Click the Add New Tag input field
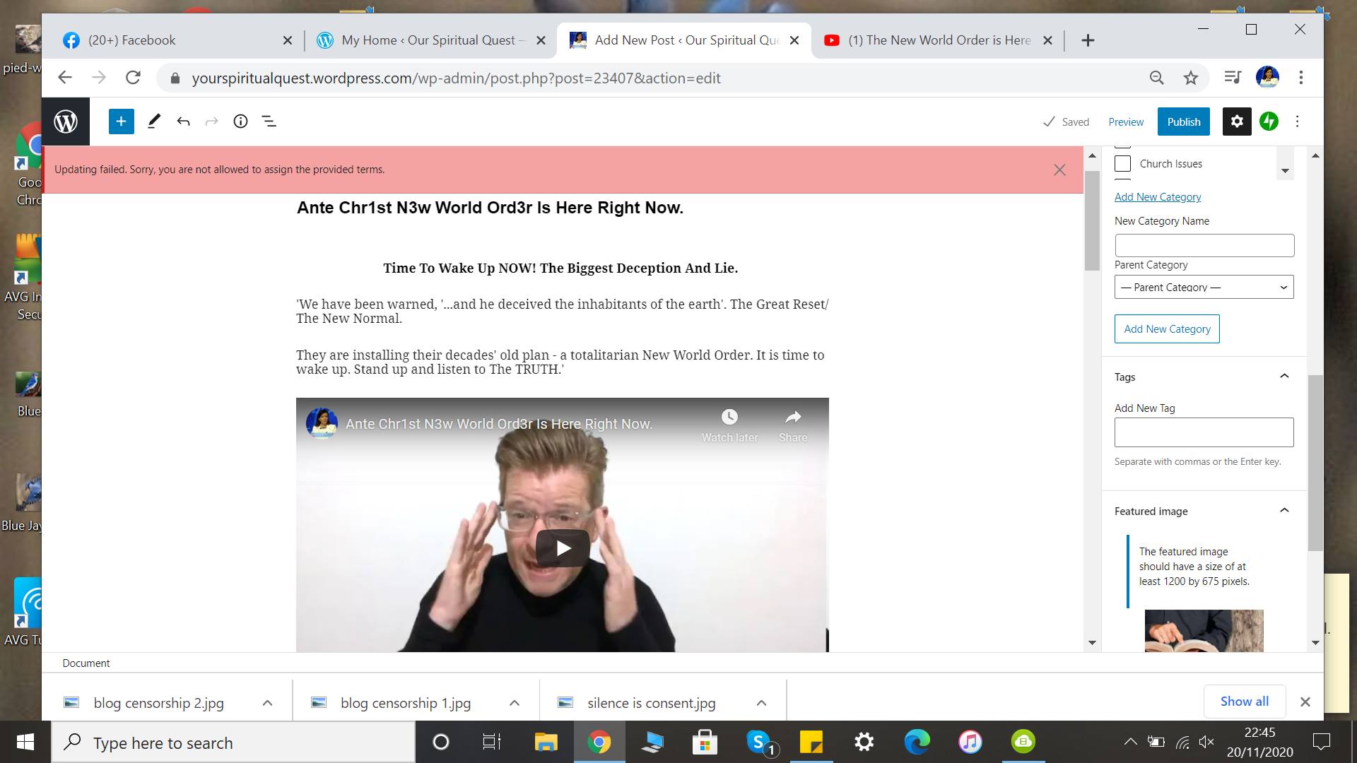The width and height of the screenshot is (1357, 763). (1204, 432)
